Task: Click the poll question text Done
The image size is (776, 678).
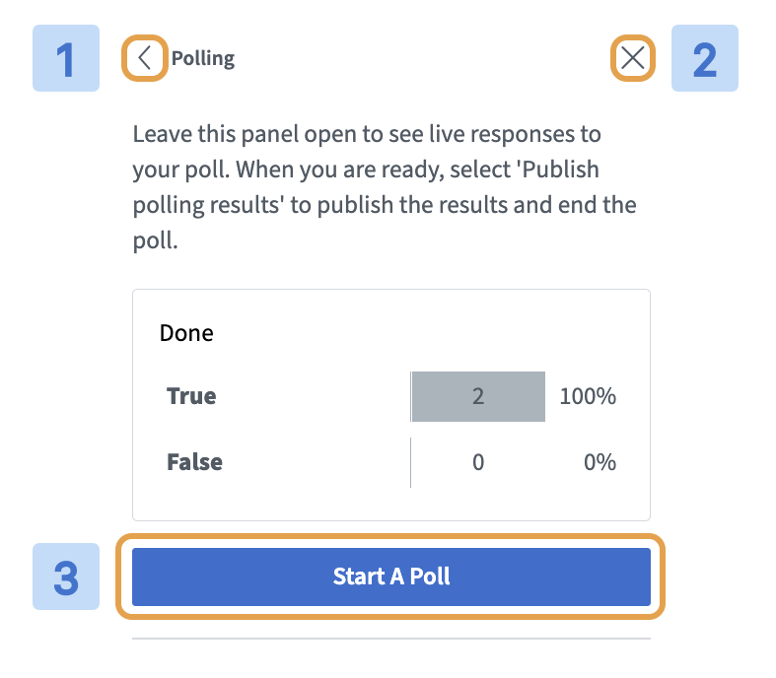Action: coord(186,333)
